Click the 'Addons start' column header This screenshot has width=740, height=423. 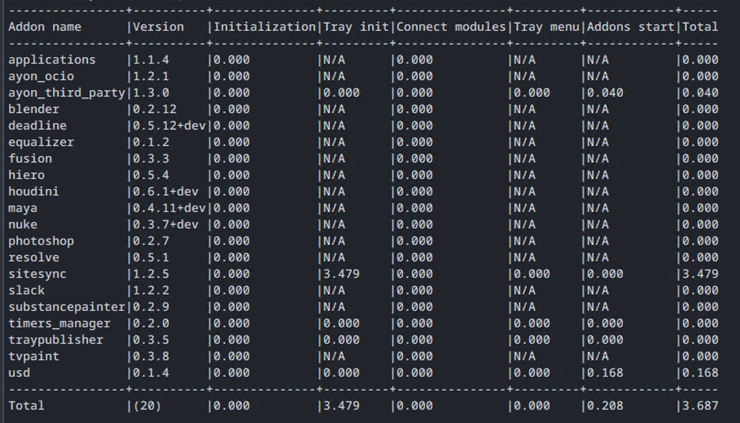click(631, 27)
